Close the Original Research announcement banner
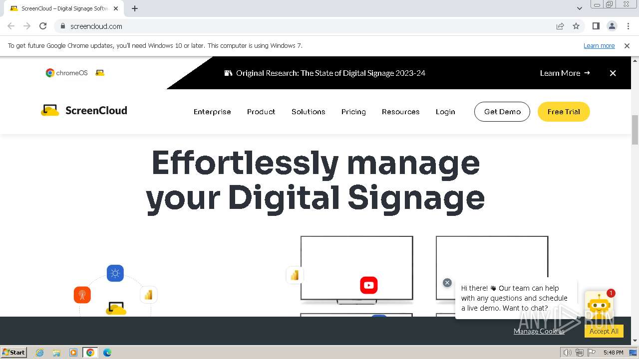Viewport: 639px width, 359px height. pyautogui.click(x=613, y=73)
